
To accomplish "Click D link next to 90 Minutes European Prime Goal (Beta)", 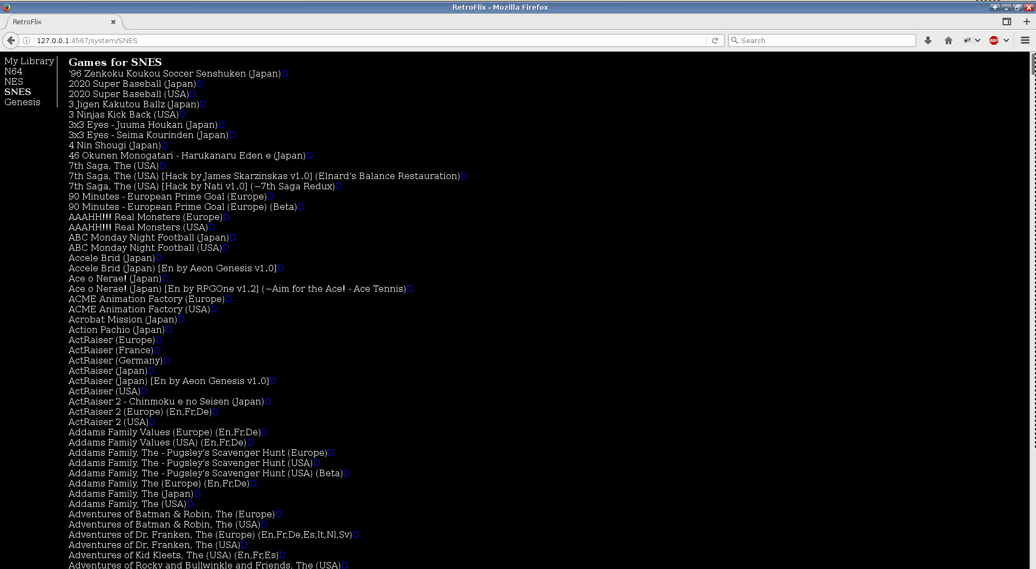I will pos(301,207).
